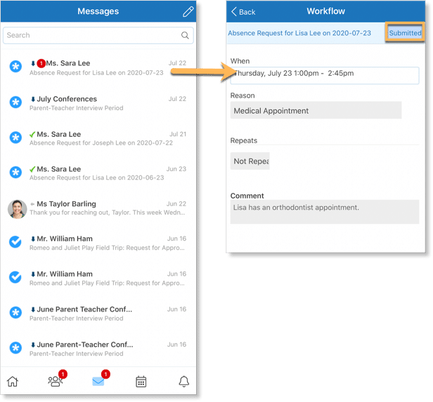Open the Medical Appointment reason dropdown
The image size is (433, 402).
[316, 110]
